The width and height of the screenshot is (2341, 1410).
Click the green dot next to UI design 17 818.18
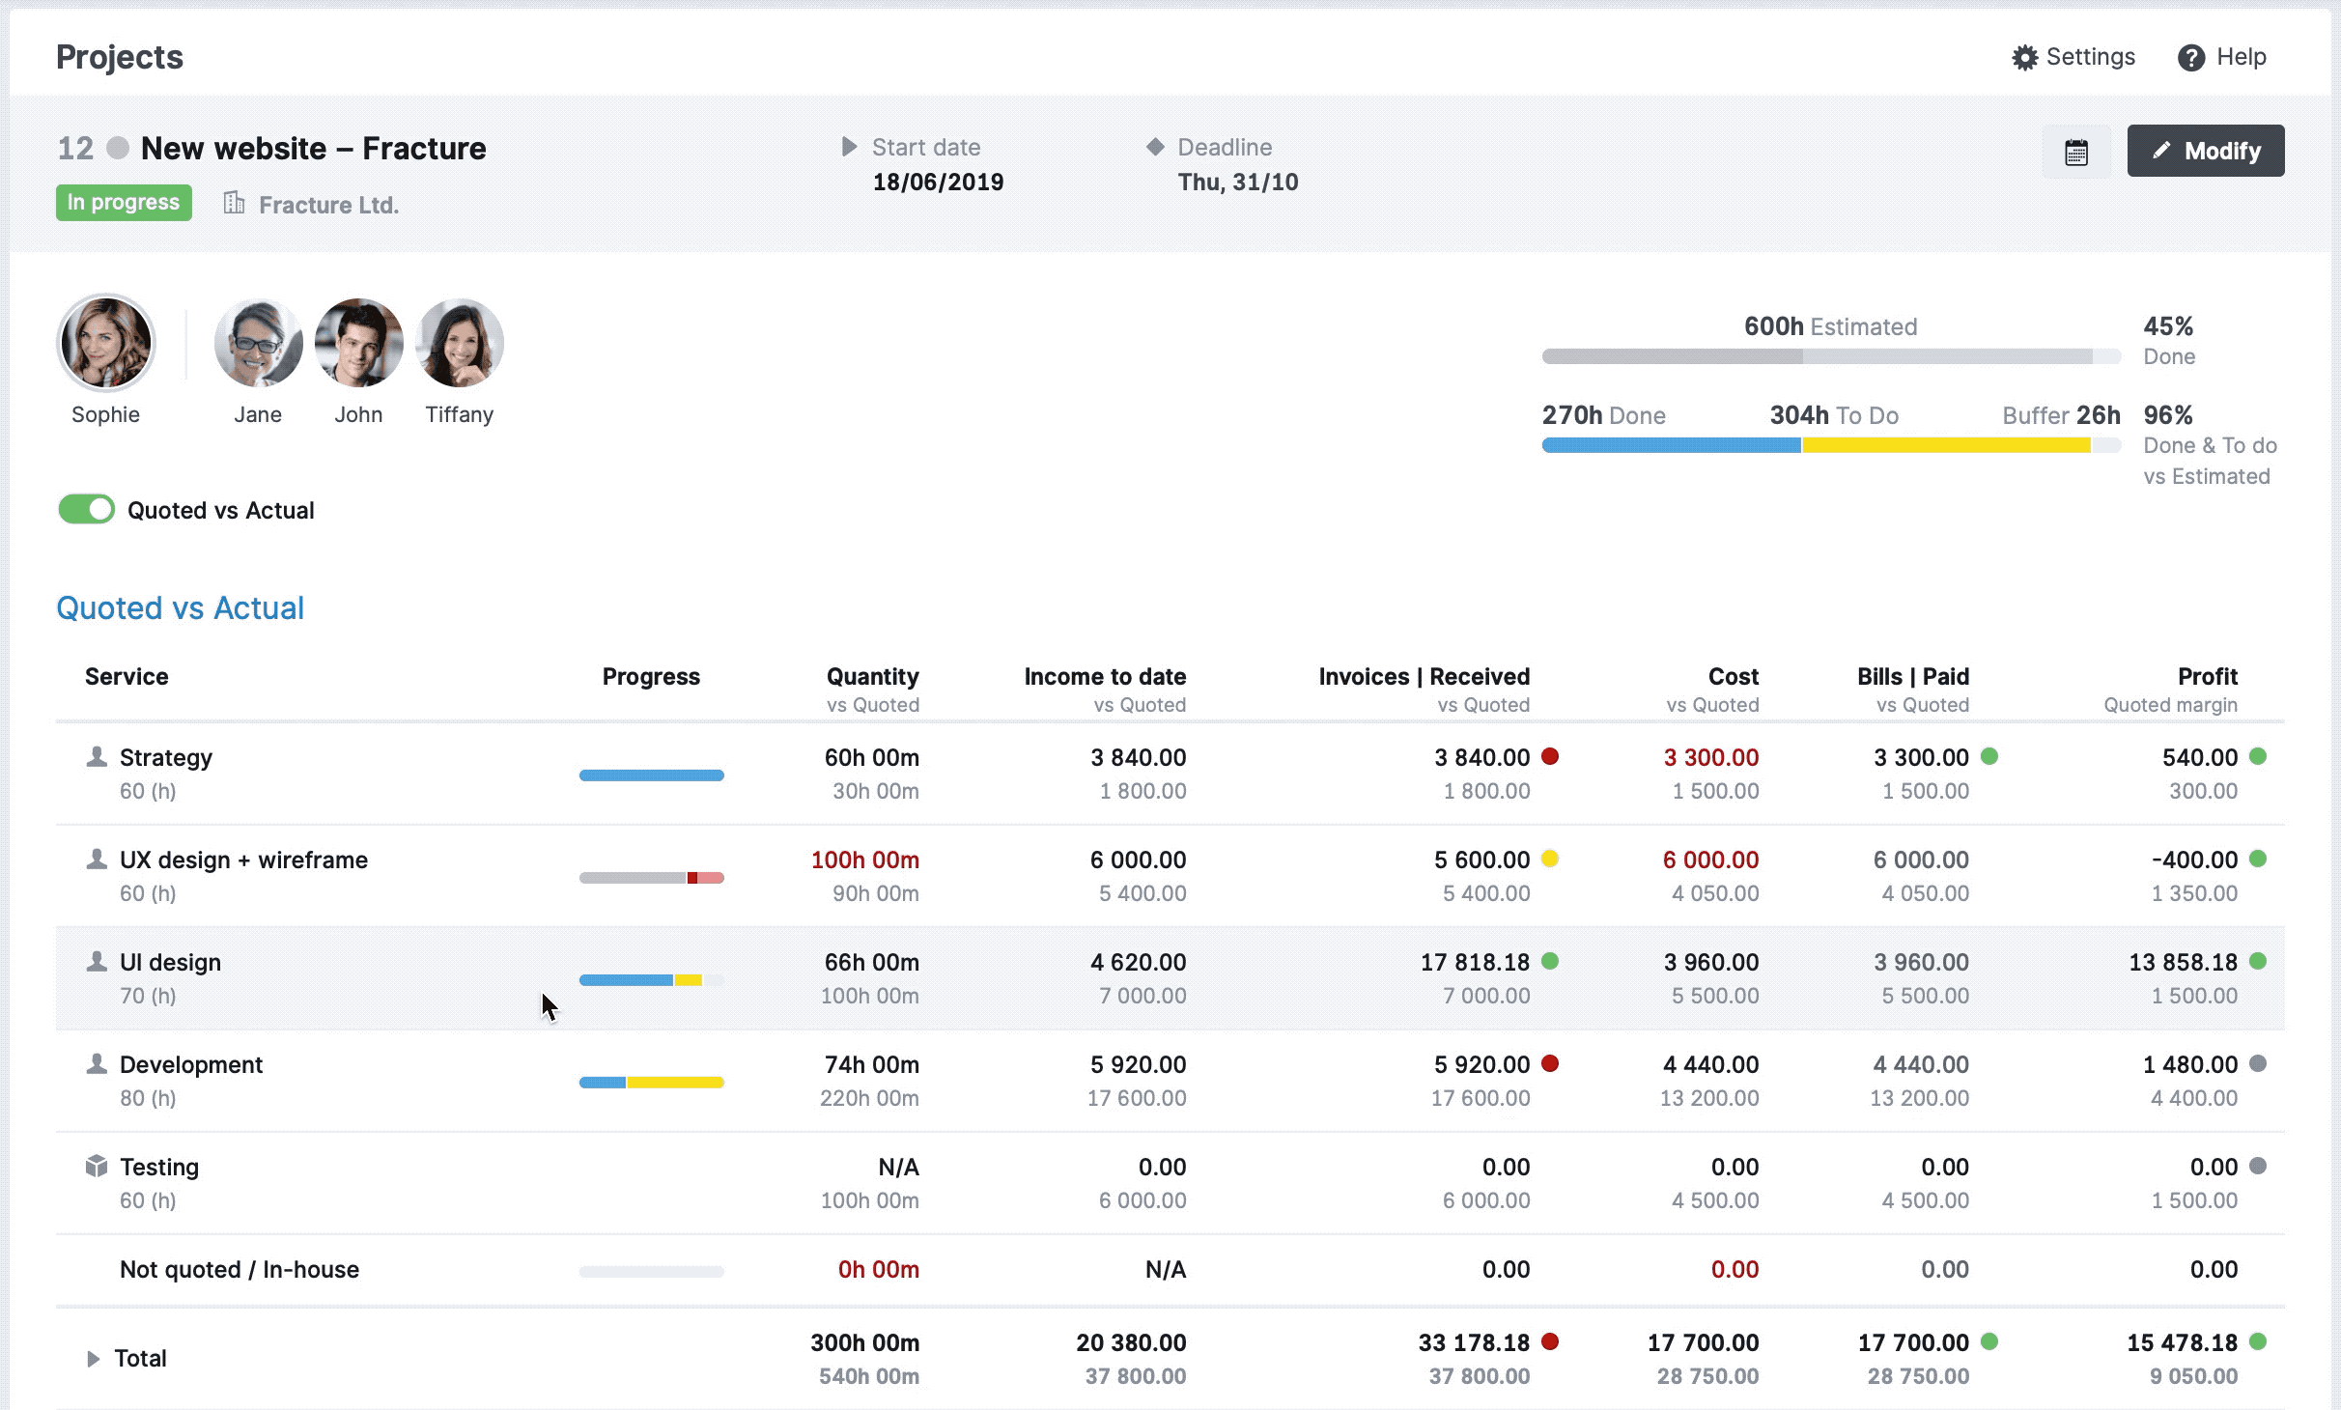point(1550,961)
